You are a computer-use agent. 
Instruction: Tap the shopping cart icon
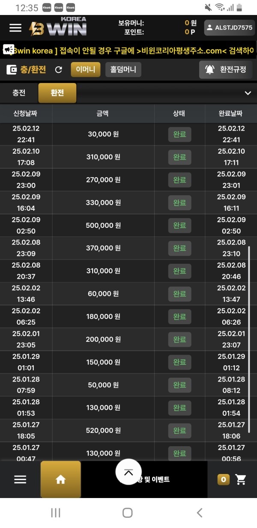241,480
